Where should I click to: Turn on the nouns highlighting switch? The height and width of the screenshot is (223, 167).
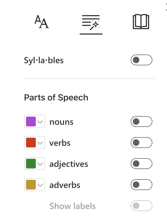(x=141, y=121)
